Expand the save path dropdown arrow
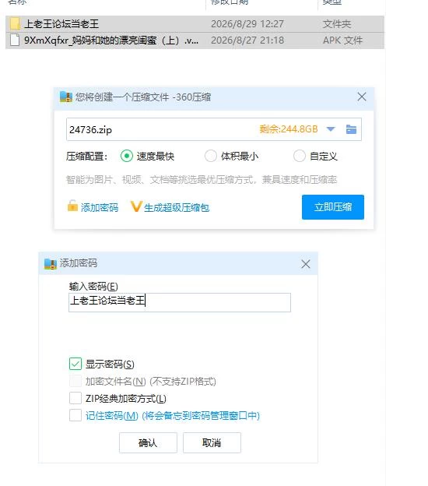 331,129
